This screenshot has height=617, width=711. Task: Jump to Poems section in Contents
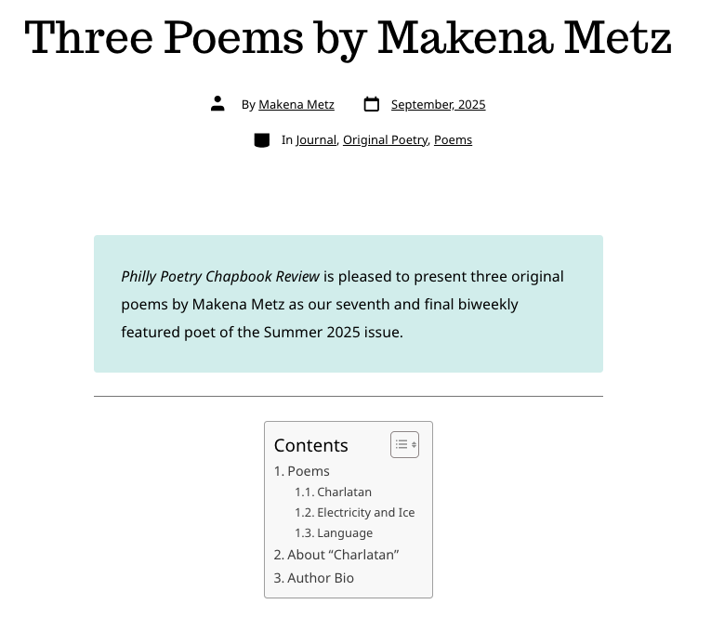click(x=308, y=471)
